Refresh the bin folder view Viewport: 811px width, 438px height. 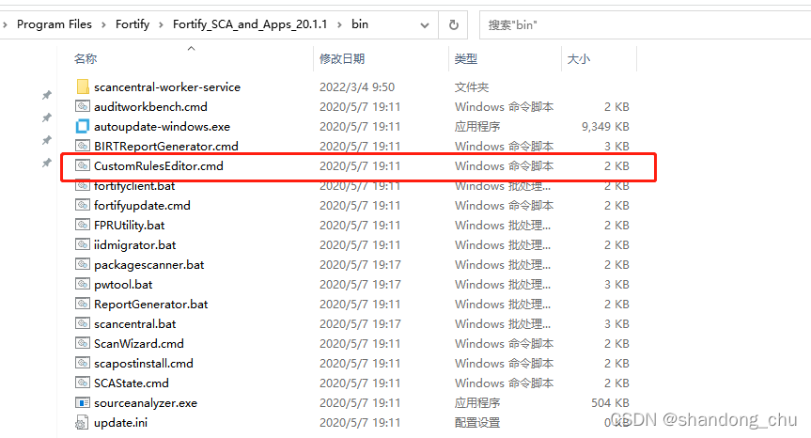453,24
